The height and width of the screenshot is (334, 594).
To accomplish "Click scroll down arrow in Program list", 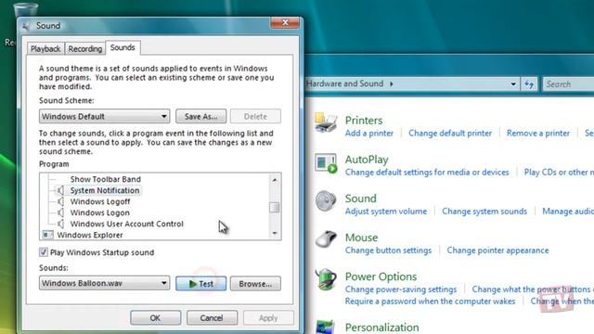I will [x=275, y=233].
